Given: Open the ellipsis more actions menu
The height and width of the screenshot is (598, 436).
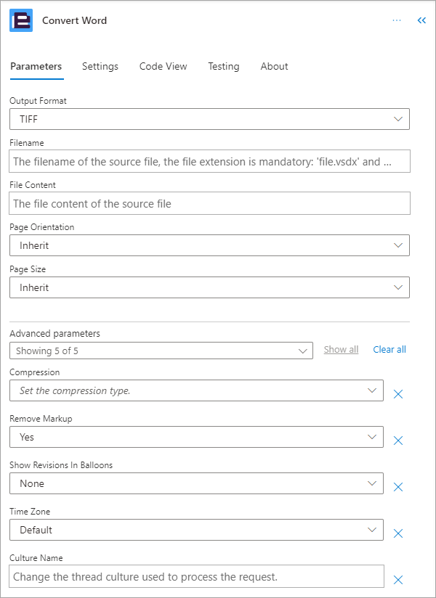Looking at the screenshot, I should click(x=397, y=20).
